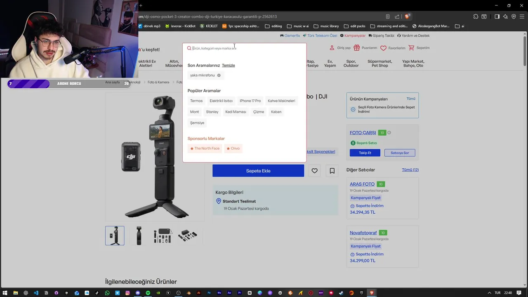Open the 'Spor, Outdoor' category menu
This screenshot has height=297, width=528.
pyautogui.click(x=351, y=64)
